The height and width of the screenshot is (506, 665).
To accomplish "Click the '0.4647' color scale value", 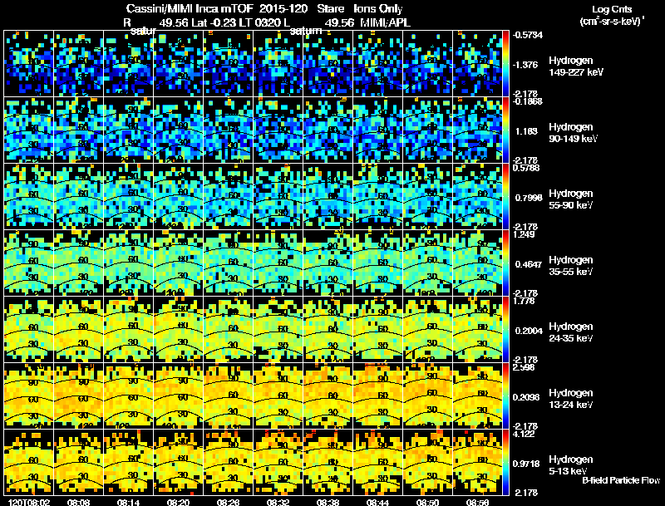I will [529, 264].
